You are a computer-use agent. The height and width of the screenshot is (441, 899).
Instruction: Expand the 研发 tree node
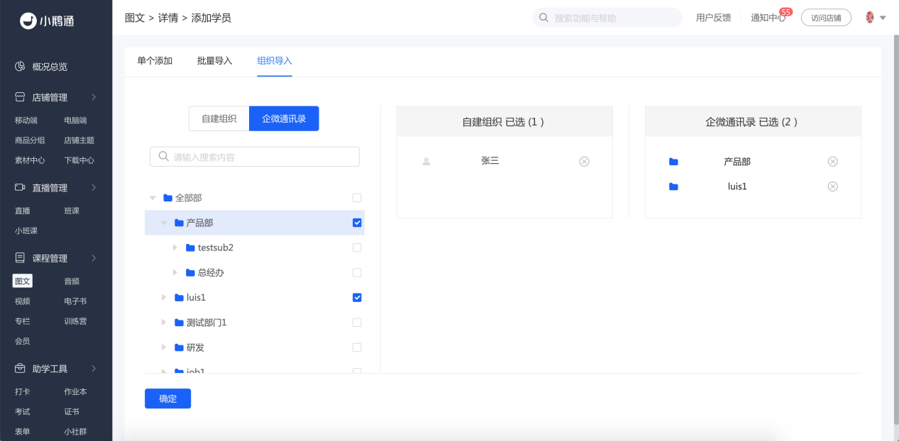(x=164, y=347)
